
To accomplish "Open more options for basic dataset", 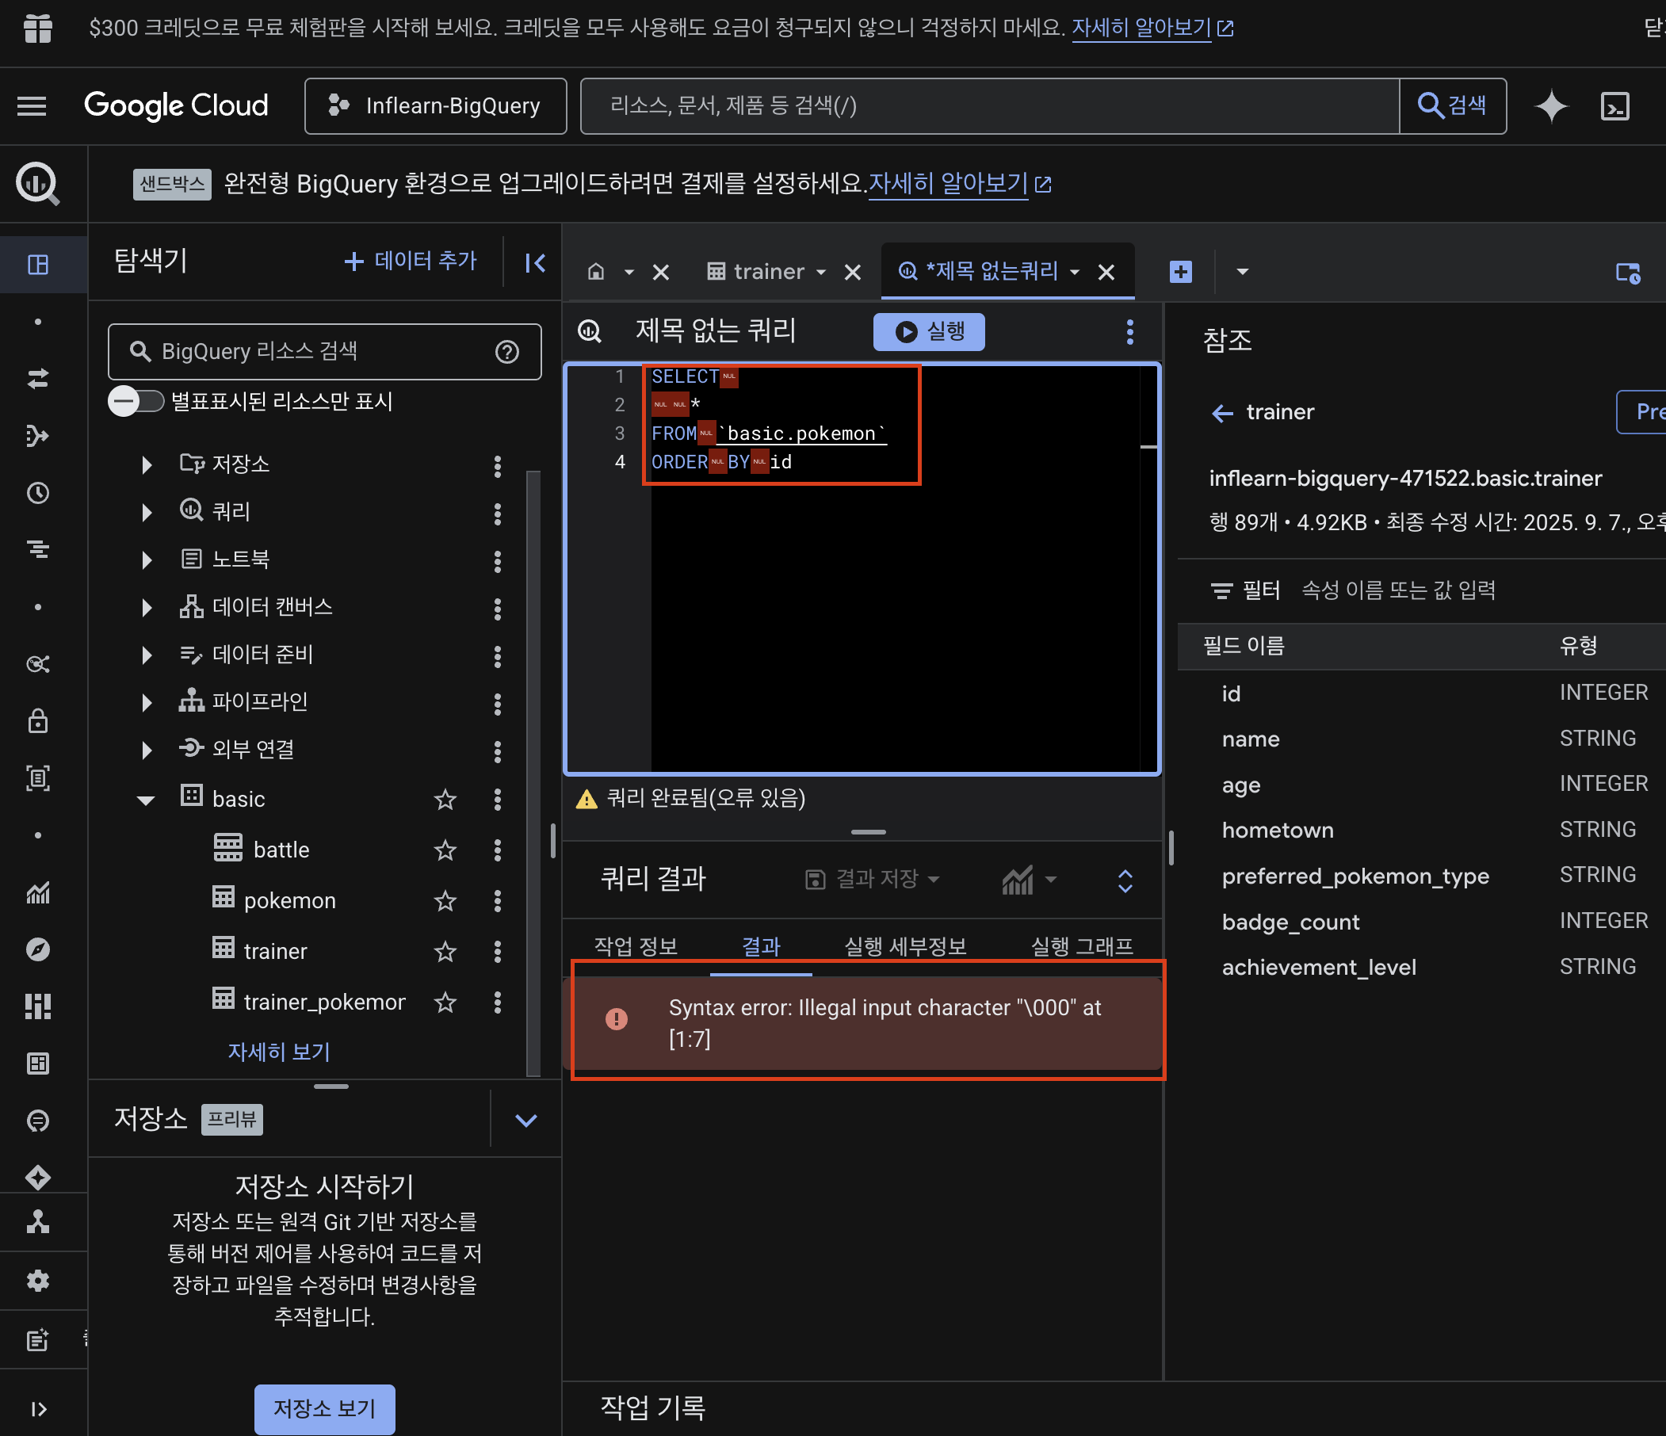I will pos(498,799).
